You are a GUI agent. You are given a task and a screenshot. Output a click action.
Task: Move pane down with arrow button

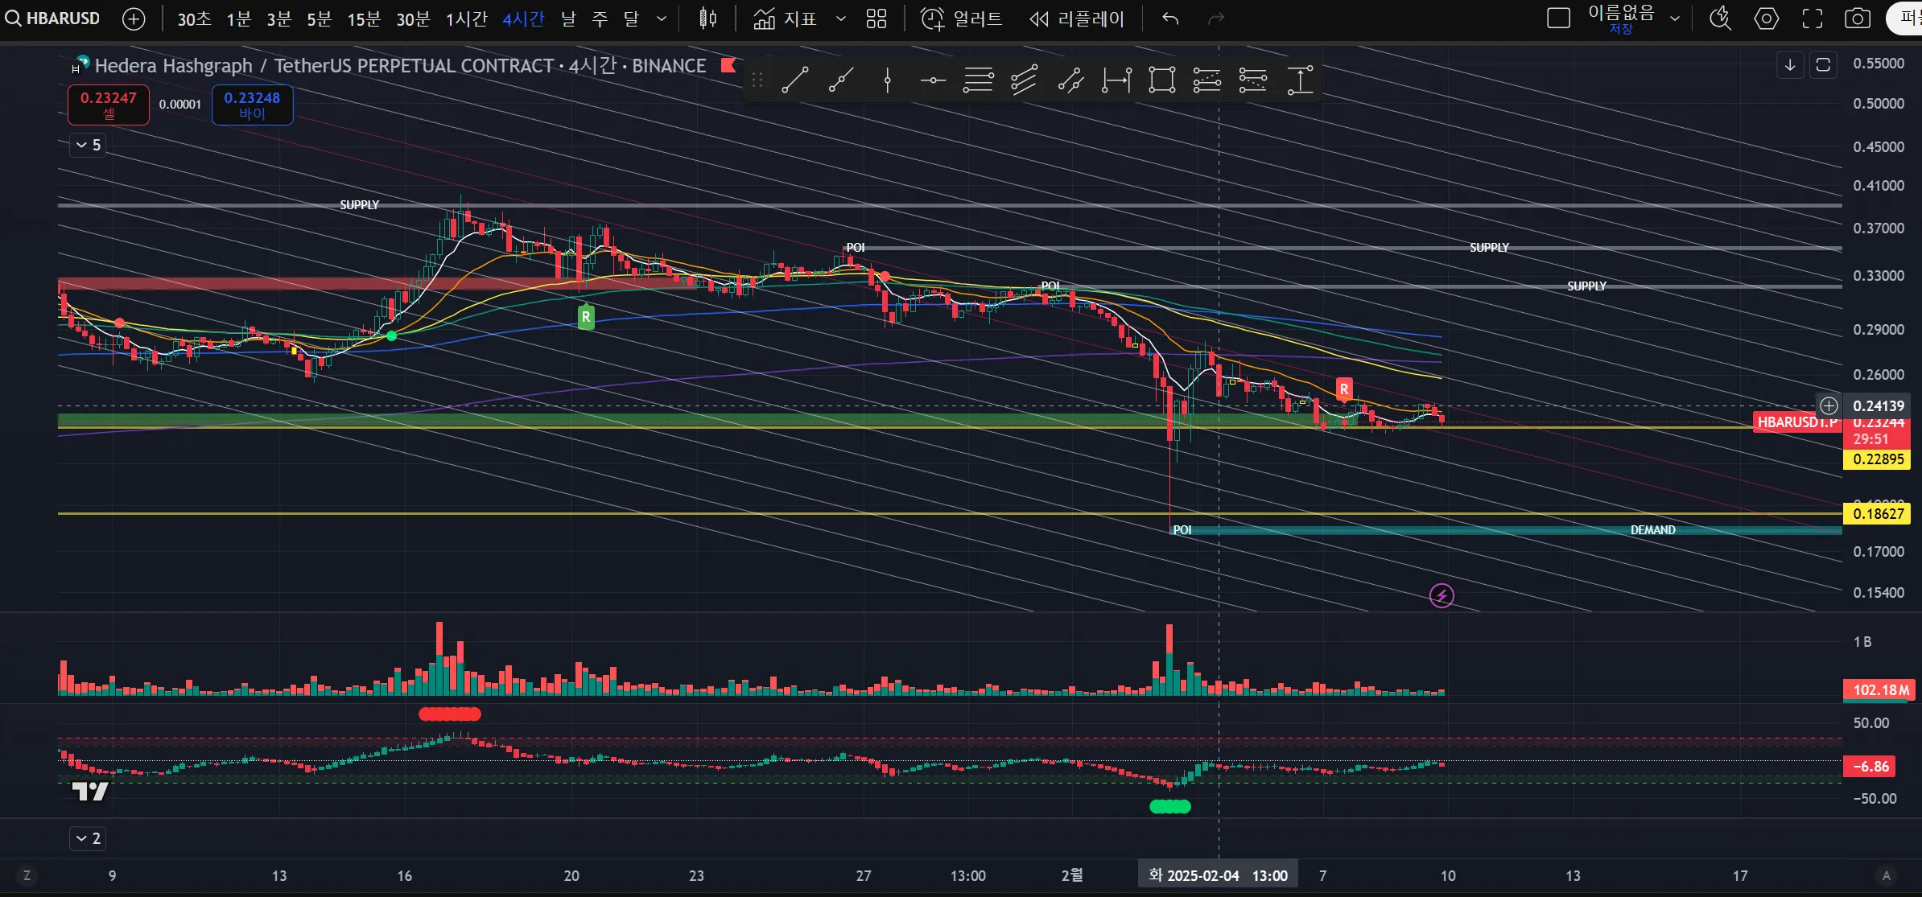coord(1789,65)
